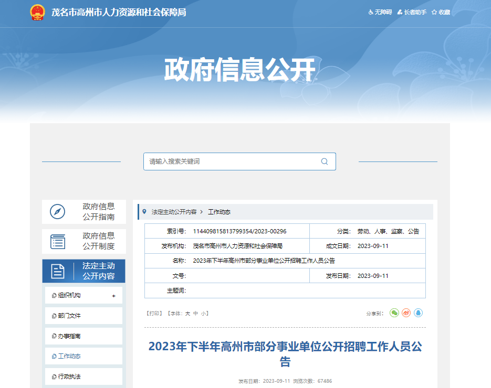Share the article via QQ icon
This screenshot has width=491, height=388.
[419, 313]
